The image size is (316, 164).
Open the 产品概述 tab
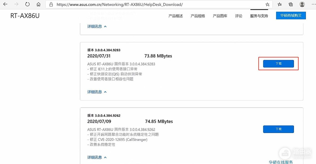coord(176,16)
